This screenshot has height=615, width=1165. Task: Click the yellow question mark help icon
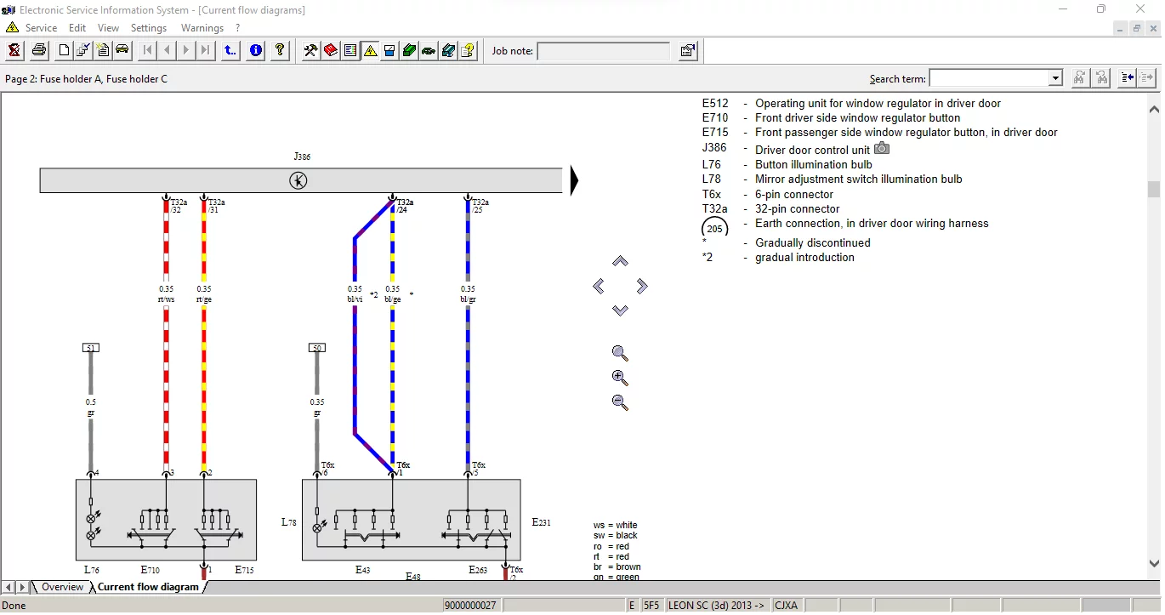pyautogui.click(x=280, y=51)
